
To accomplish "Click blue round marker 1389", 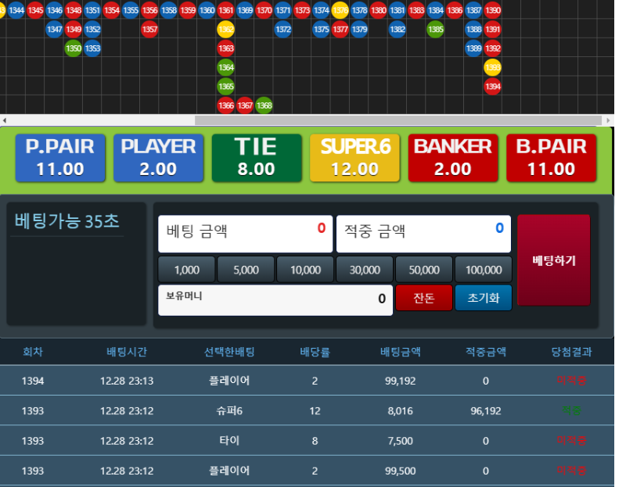I will (473, 48).
